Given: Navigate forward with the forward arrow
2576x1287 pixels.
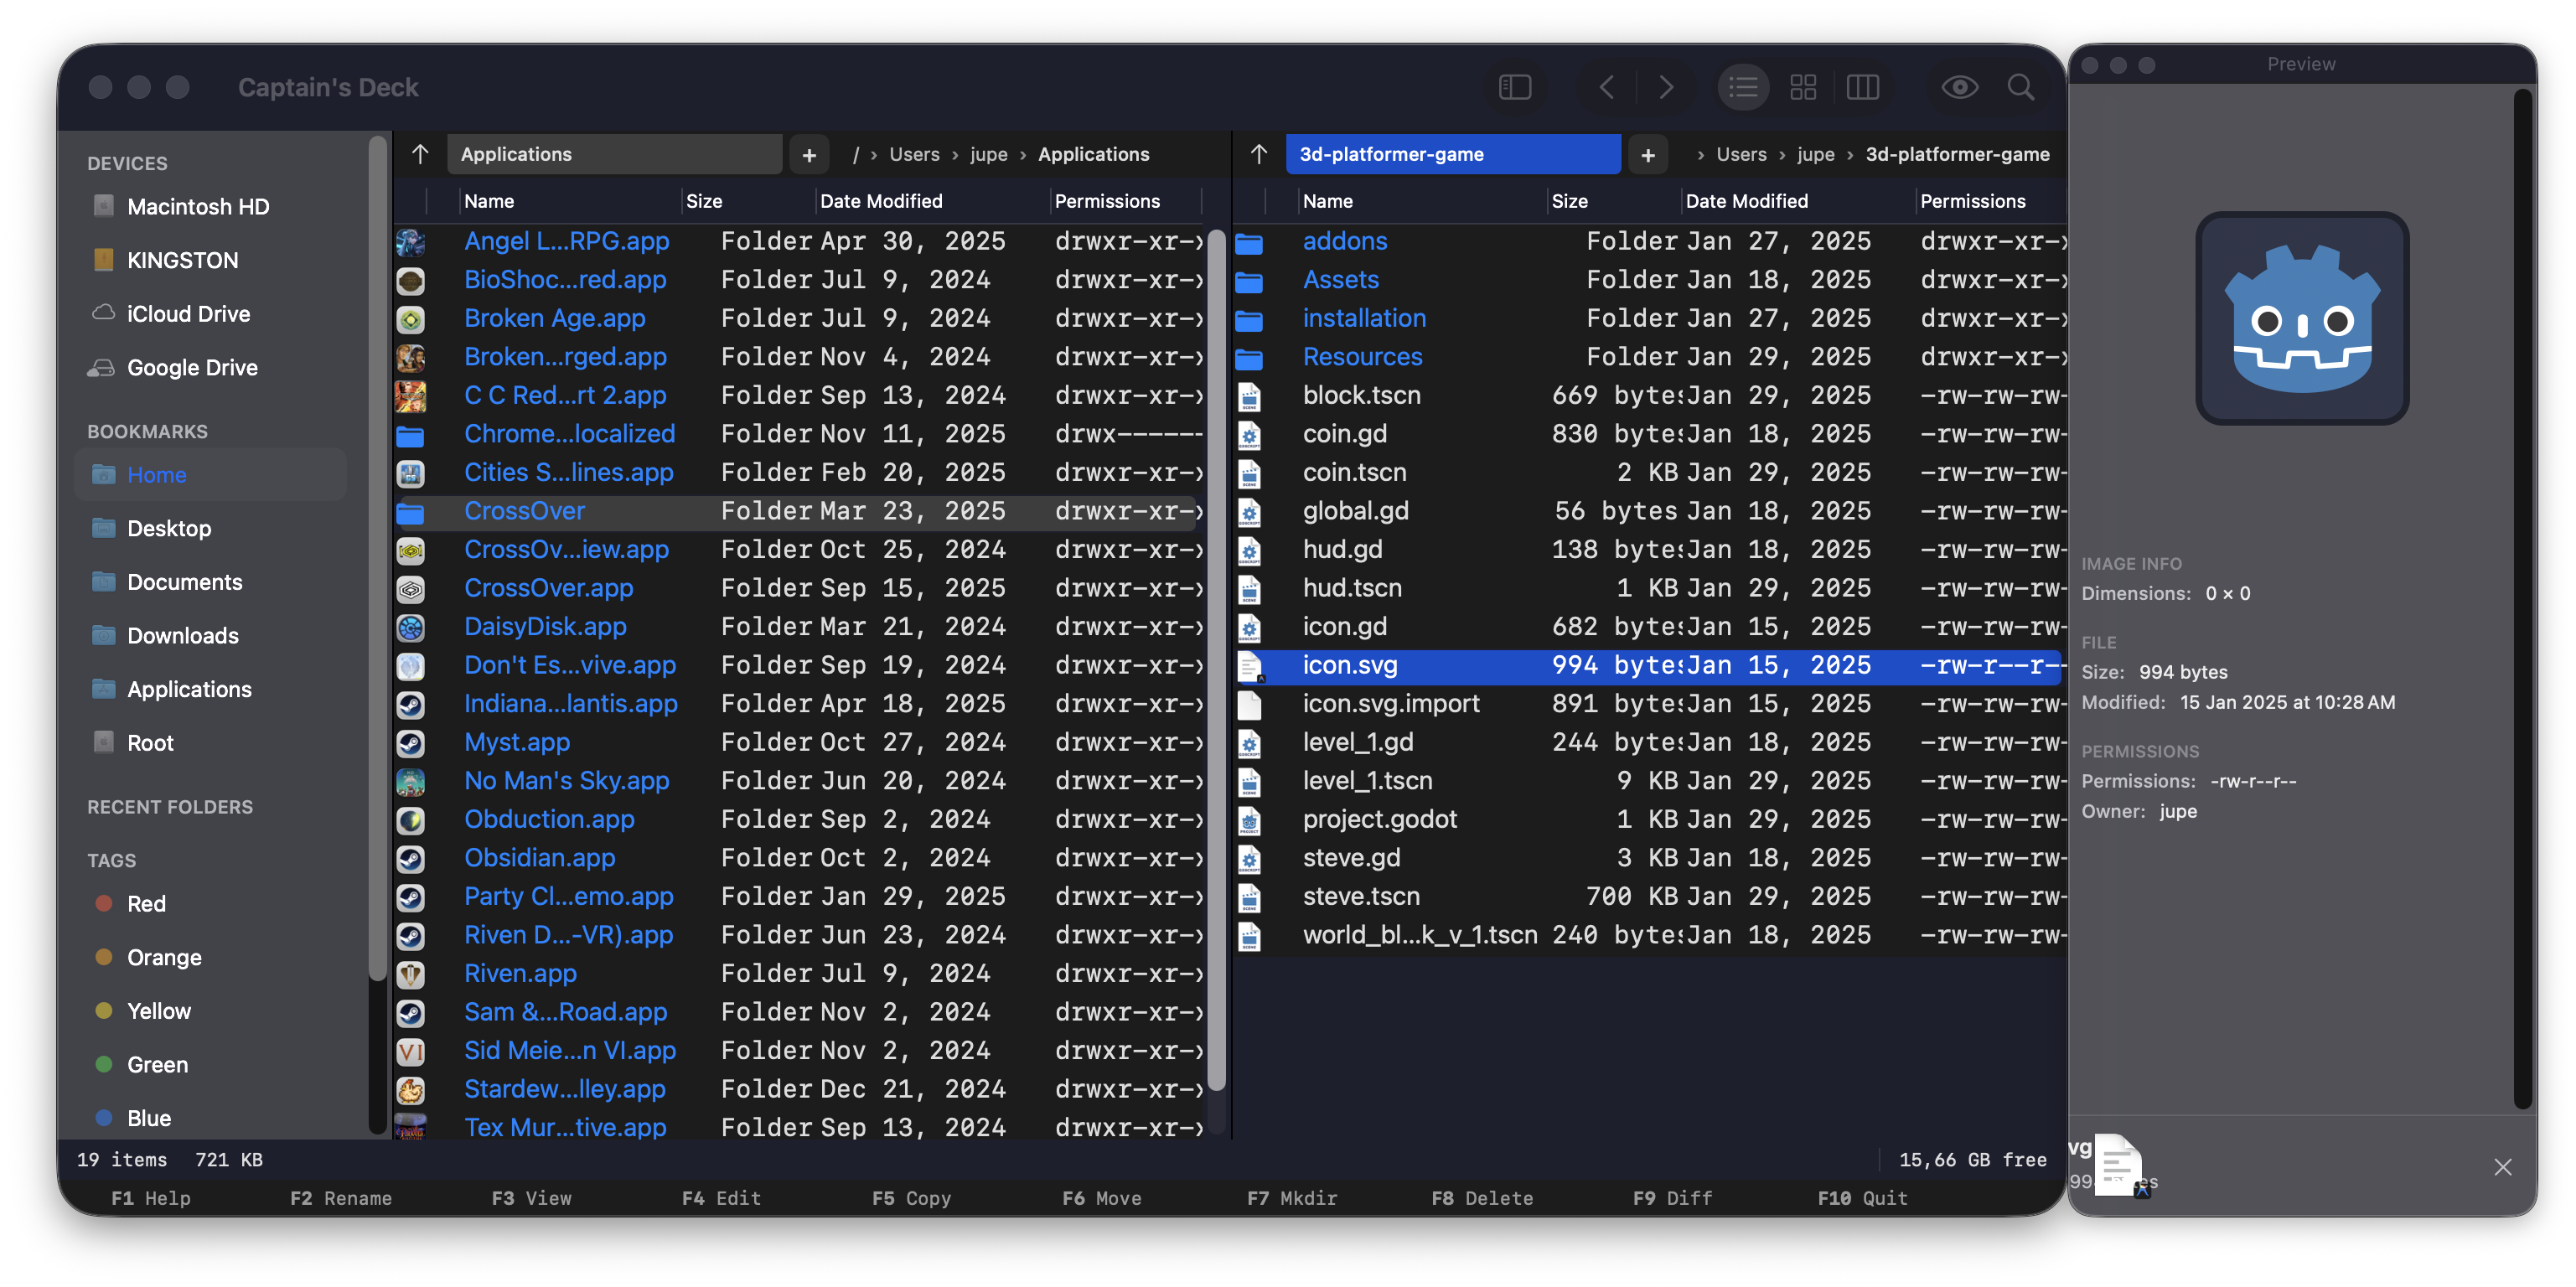Looking at the screenshot, I should pyautogui.click(x=1665, y=87).
